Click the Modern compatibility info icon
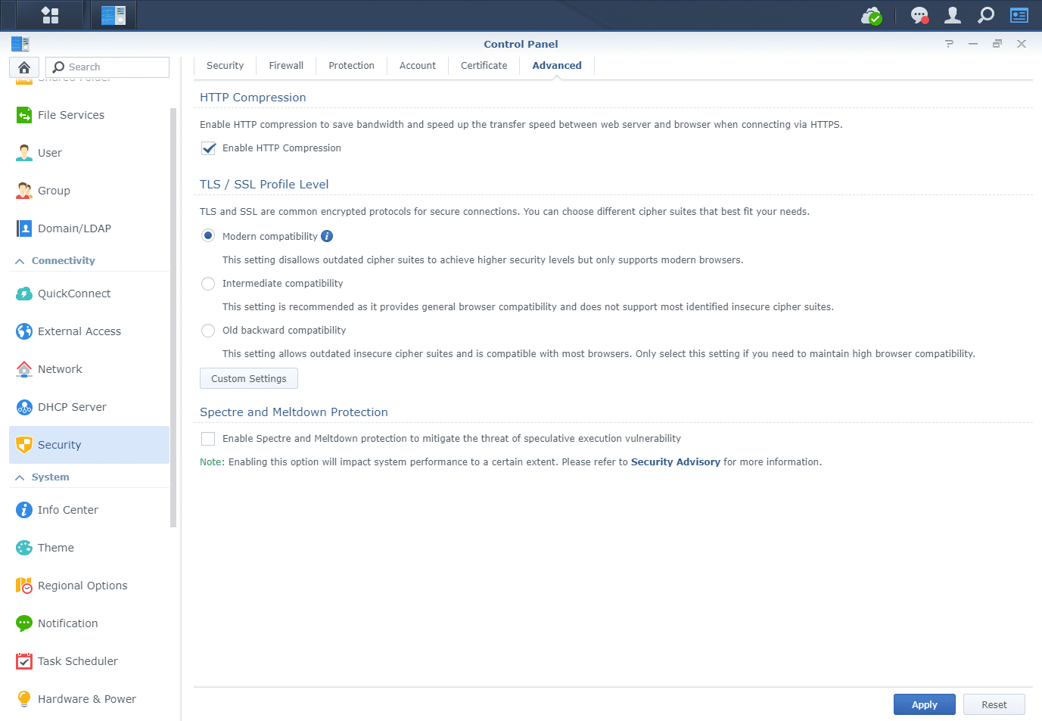Image resolution: width=1042 pixels, height=721 pixels. click(327, 236)
